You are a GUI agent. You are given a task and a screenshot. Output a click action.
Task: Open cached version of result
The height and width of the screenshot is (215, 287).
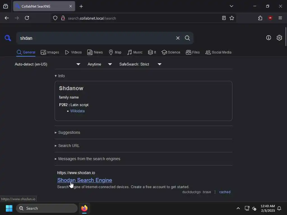pos(225,192)
